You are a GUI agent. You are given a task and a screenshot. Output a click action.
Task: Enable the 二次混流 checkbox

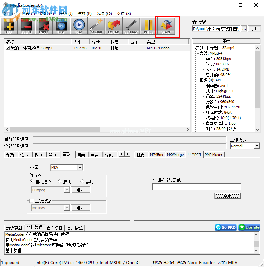click(31, 201)
